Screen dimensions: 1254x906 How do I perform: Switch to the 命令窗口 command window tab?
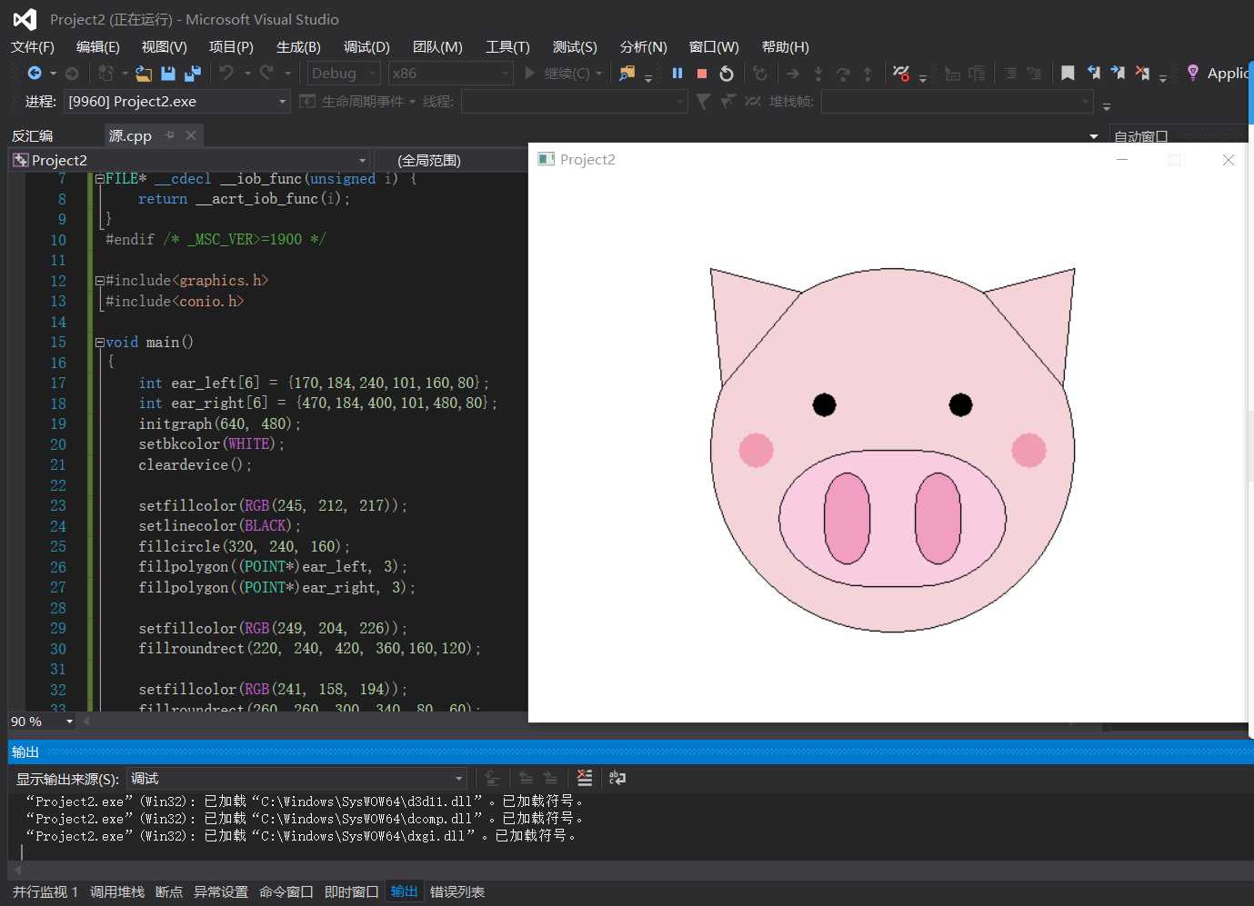[x=286, y=891]
